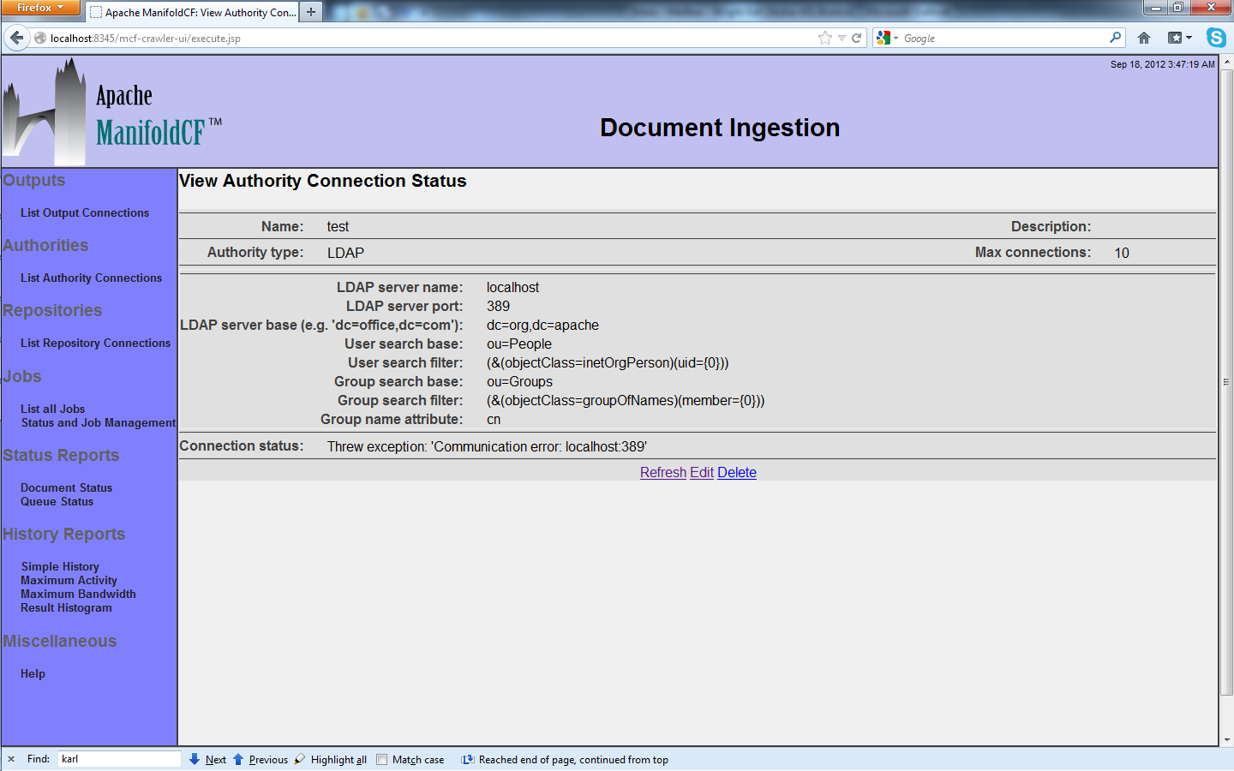Image resolution: width=1234 pixels, height=771 pixels.
Task: Open List Authority Connections in sidebar
Action: coord(91,278)
